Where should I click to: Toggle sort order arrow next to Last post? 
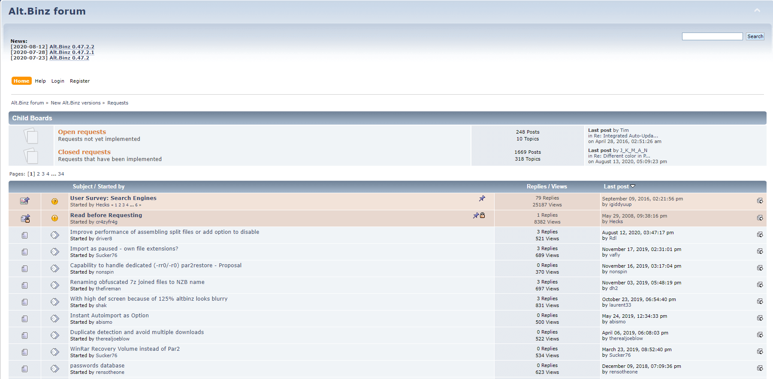coord(633,186)
